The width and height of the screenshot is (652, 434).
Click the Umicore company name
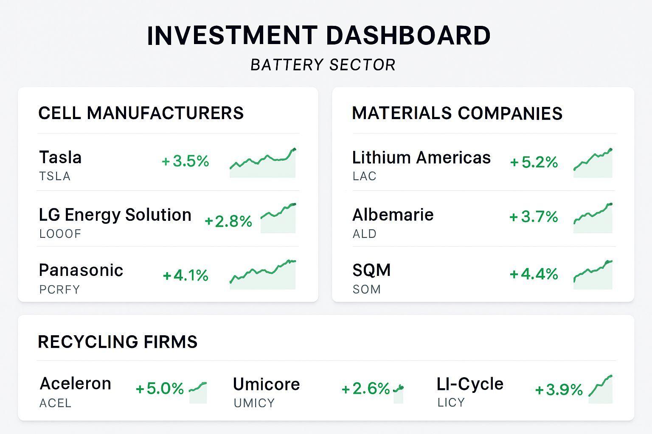pos(267,384)
